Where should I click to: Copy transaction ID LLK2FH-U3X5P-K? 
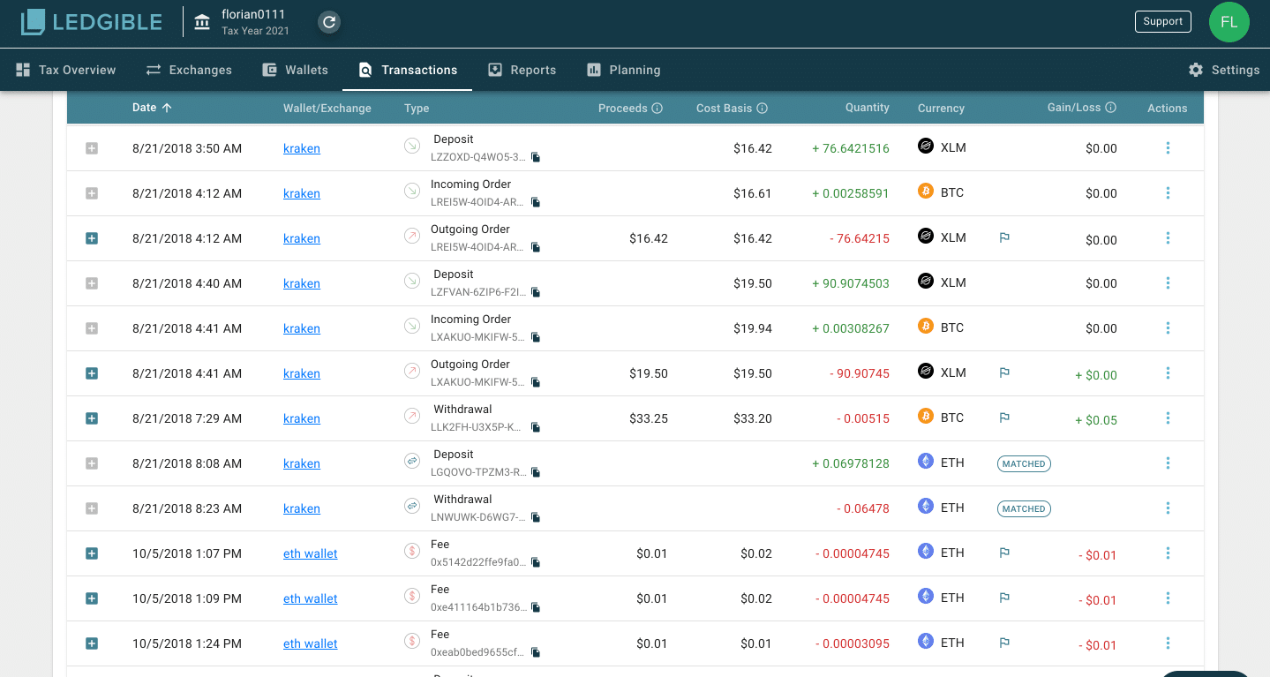[x=536, y=428]
